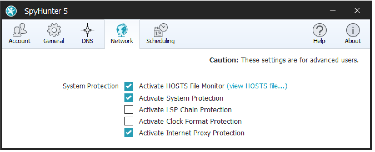Click the Caution advanced users notice
The height and width of the screenshot is (152, 375).
284,60
